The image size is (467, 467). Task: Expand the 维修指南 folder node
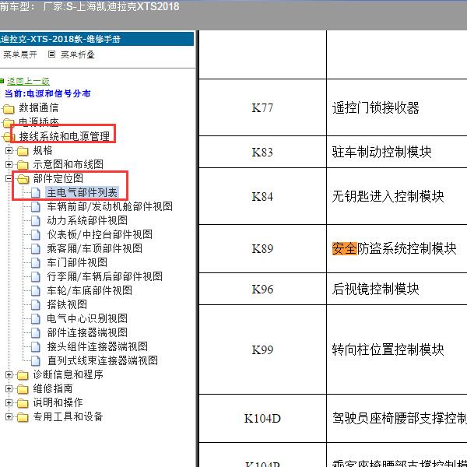pos(9,388)
